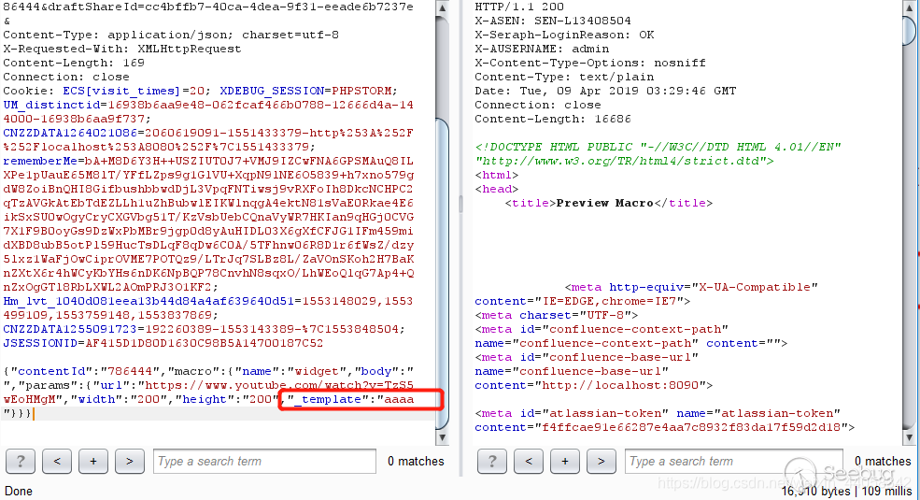Click the CNZZDATA1264021086 cookie name
This screenshot has height=500, width=920.
[70, 134]
